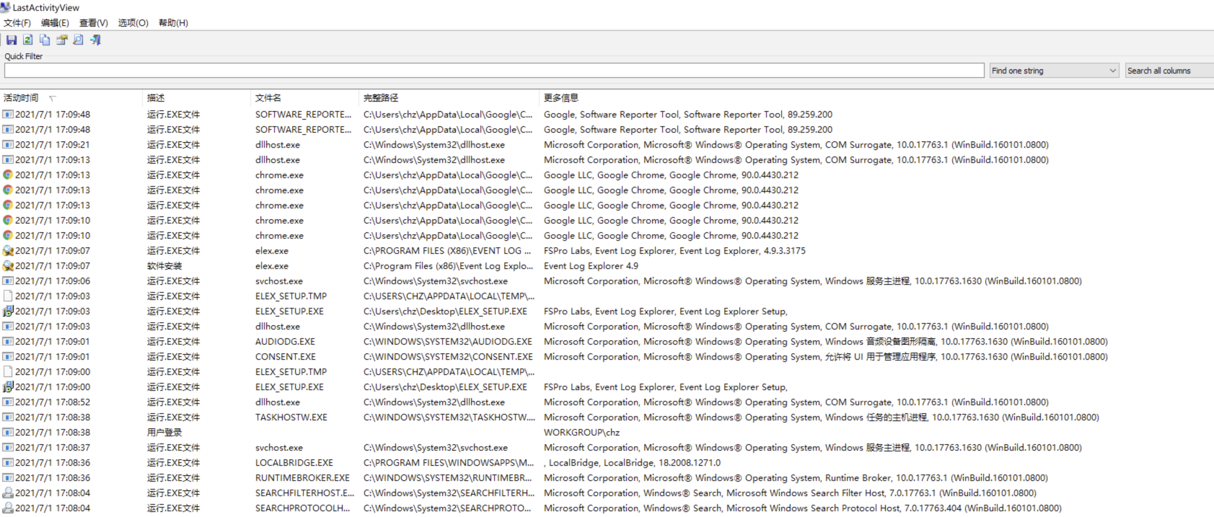The height and width of the screenshot is (517, 1214).
Task: Open the Properties toolbar icon
Action: (x=62, y=40)
